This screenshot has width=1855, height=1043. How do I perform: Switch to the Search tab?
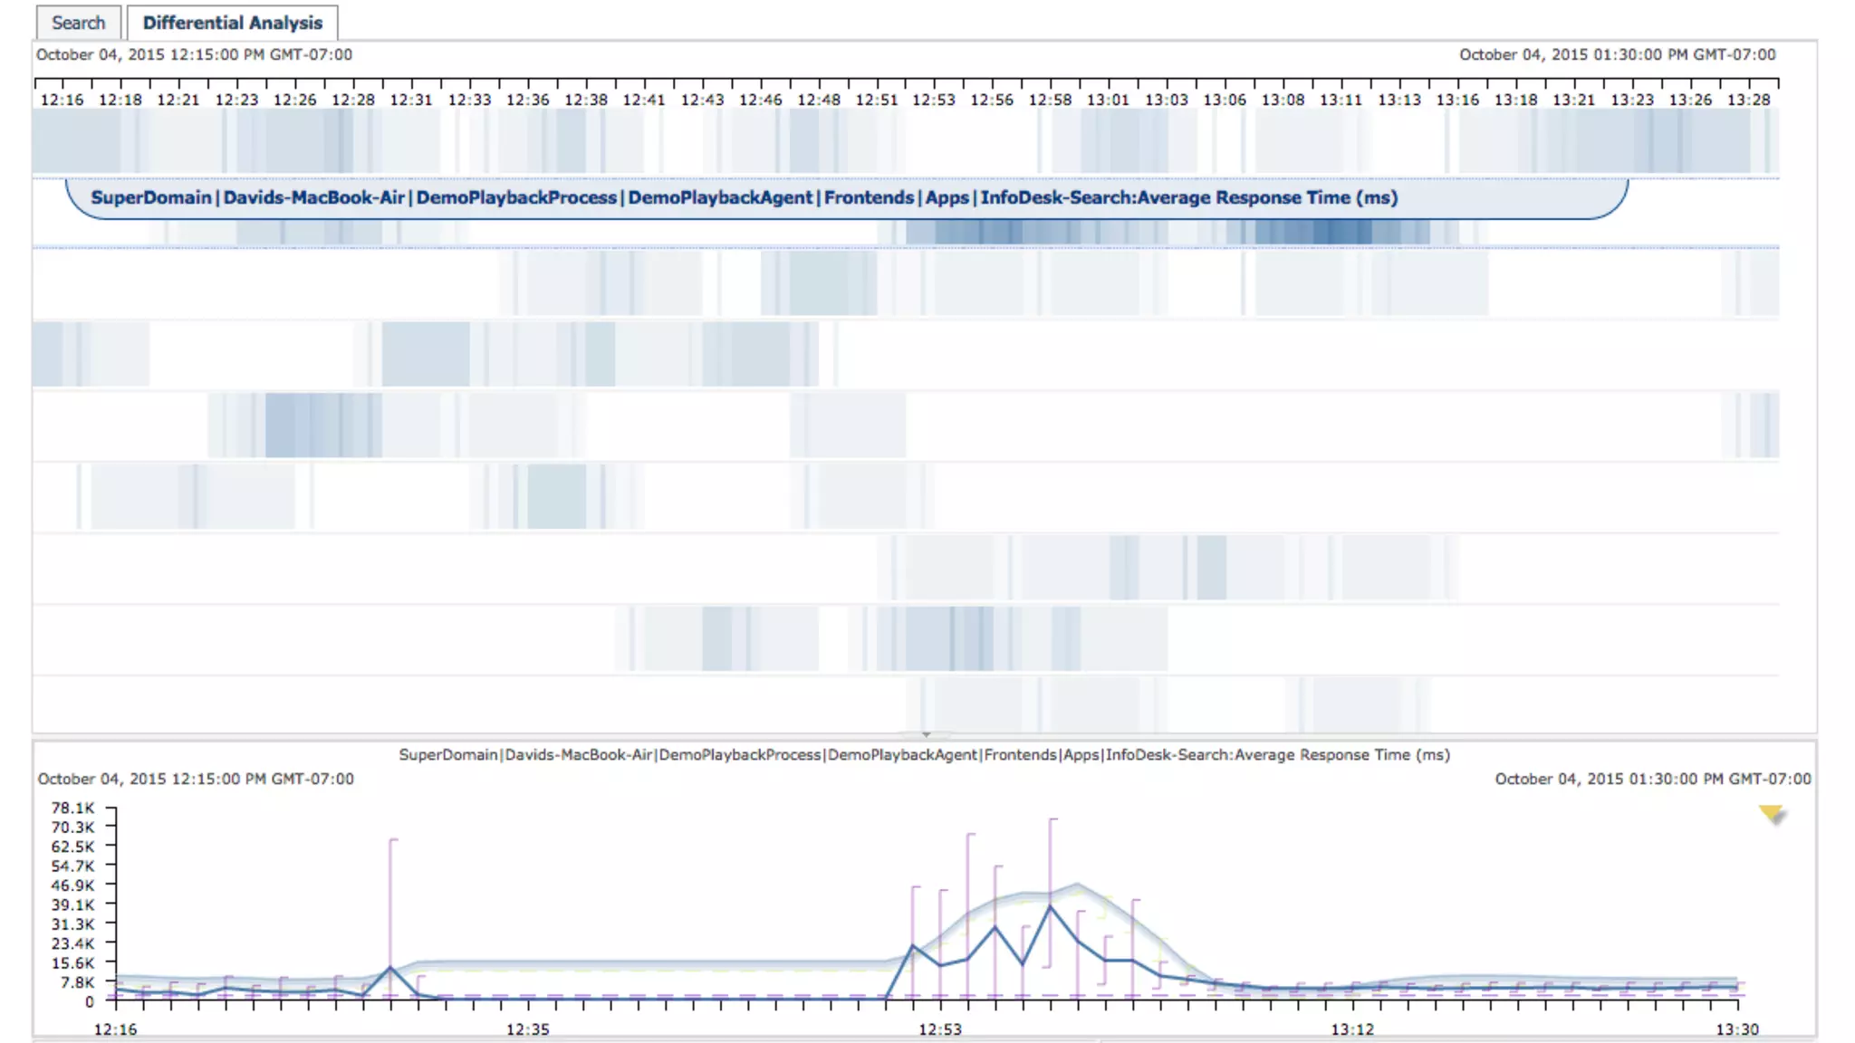(x=78, y=23)
